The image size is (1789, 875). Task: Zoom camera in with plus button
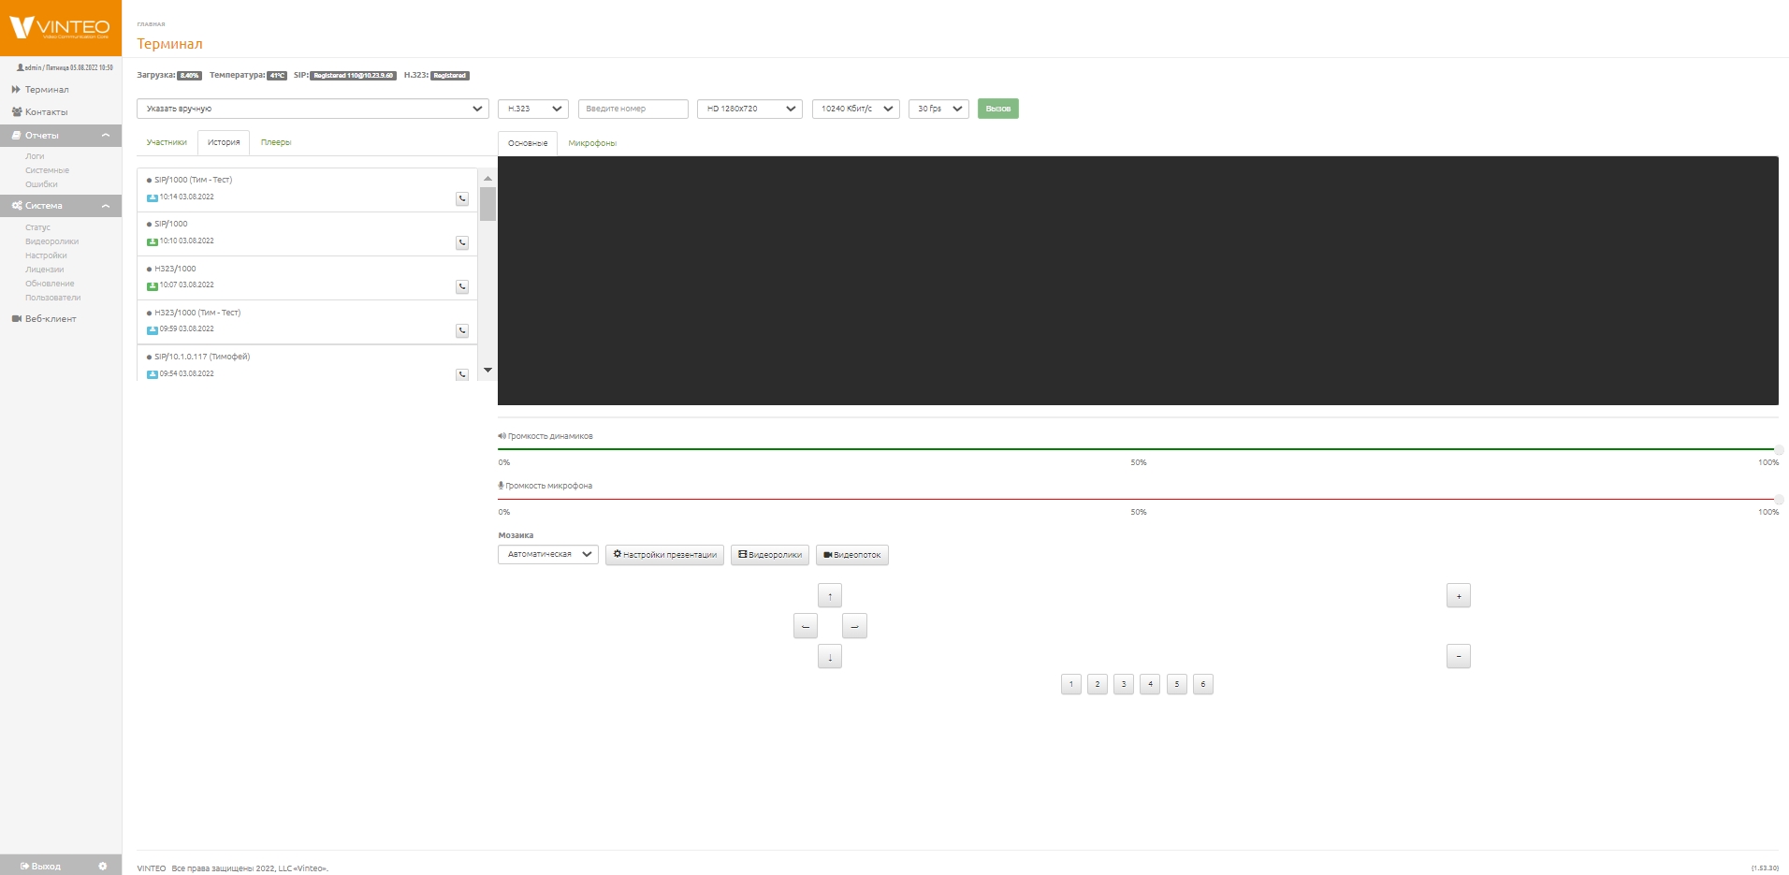point(1459,596)
